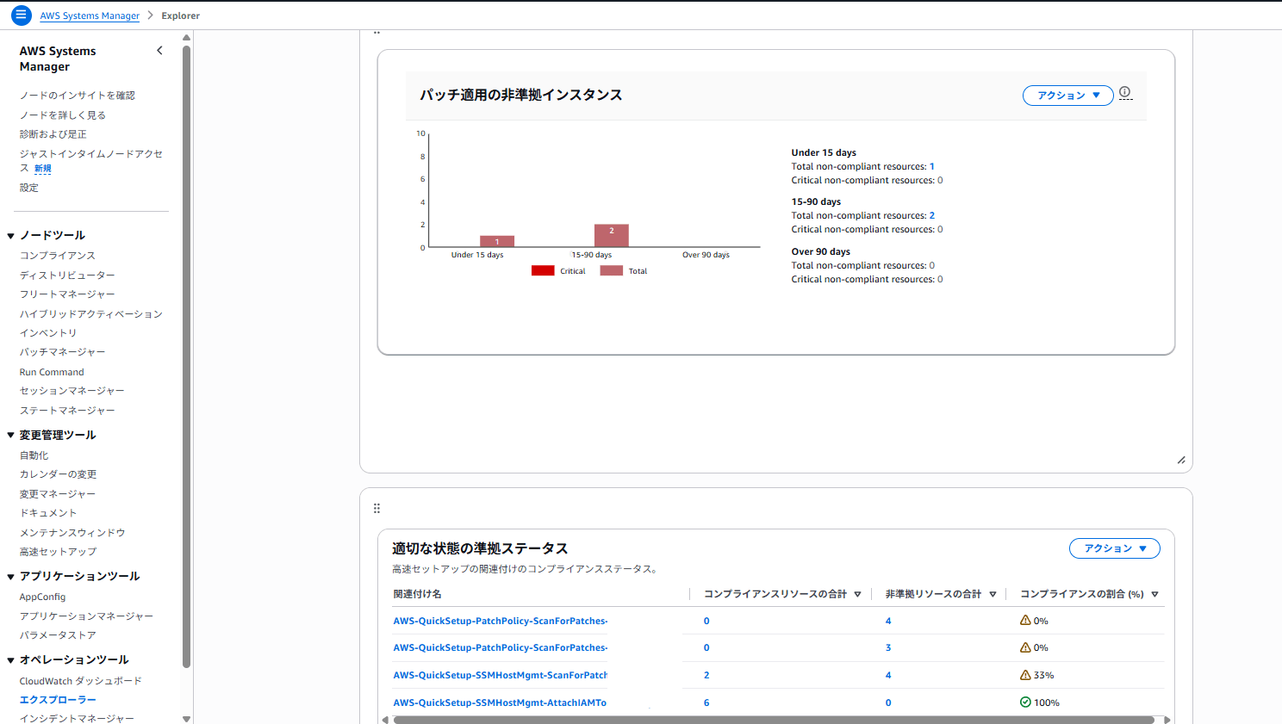Open ノードを詳しく見る in the sidebar
This screenshot has height=724, width=1282.
[x=63, y=115]
